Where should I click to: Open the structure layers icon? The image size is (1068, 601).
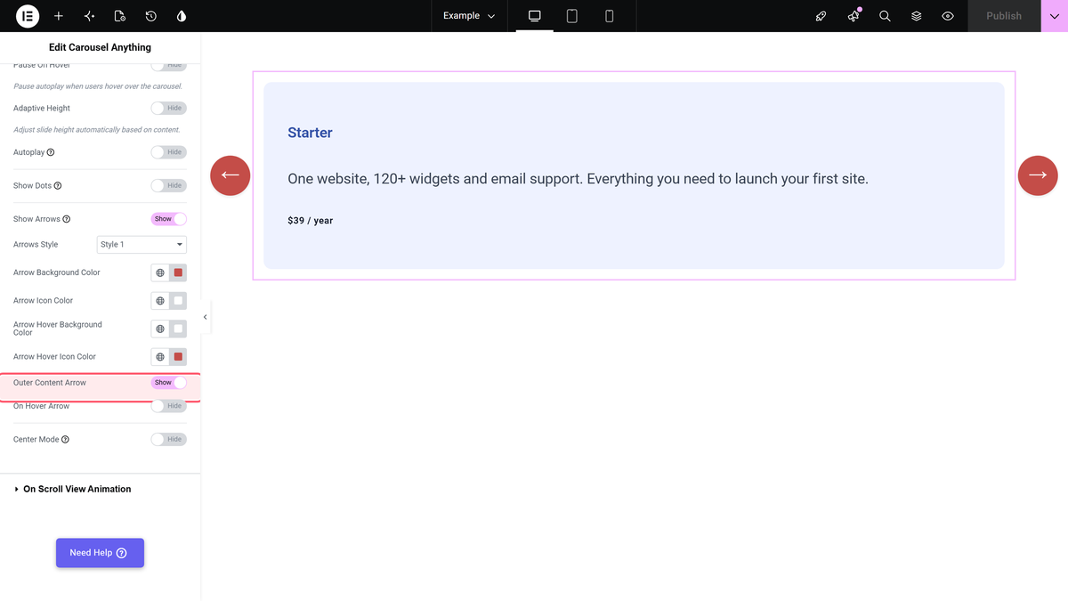(x=916, y=16)
